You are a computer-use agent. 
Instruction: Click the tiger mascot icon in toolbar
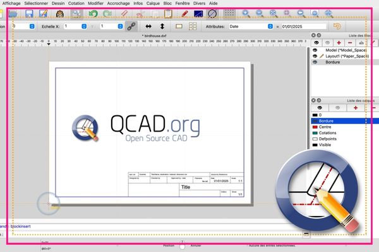[x=60, y=14]
